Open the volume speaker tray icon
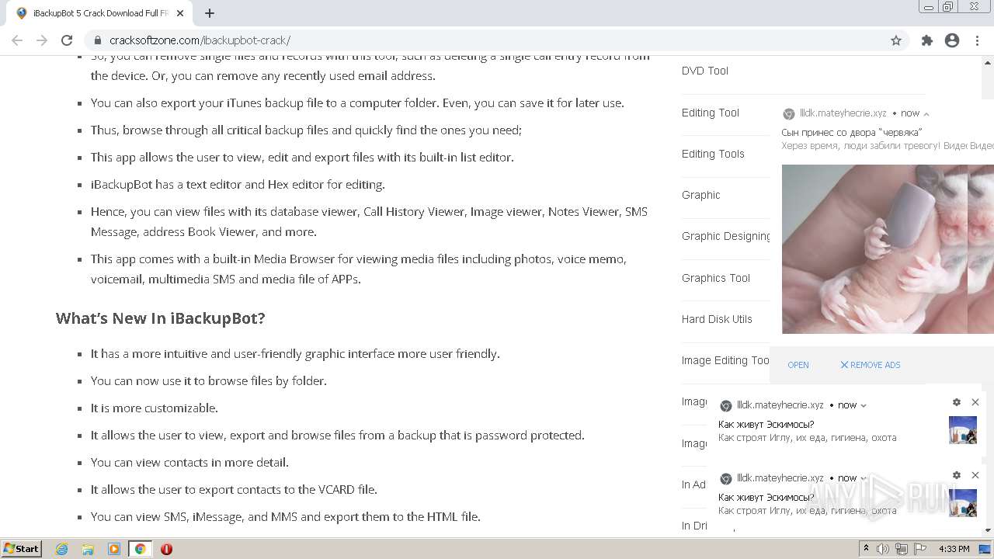This screenshot has height=559, width=994. pyautogui.click(x=883, y=549)
